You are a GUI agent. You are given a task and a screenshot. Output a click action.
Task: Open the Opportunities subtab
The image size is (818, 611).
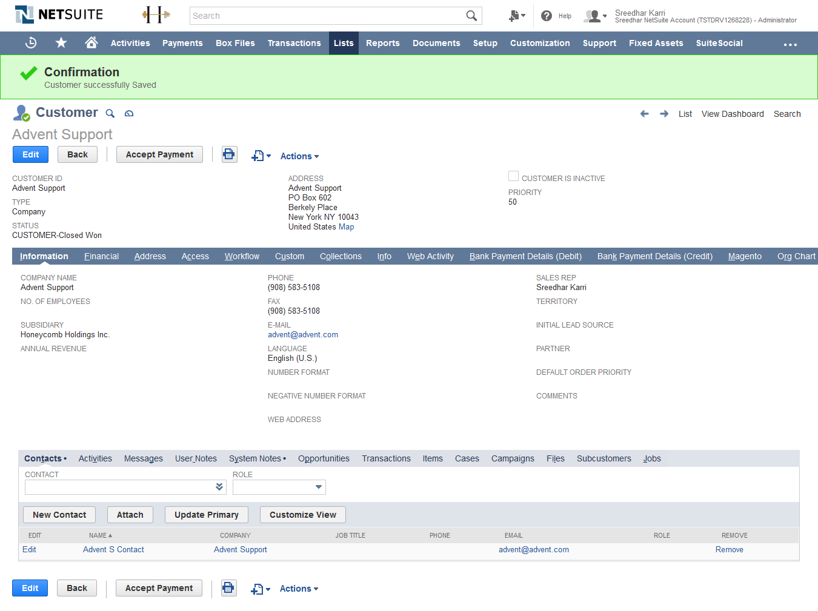coord(324,458)
